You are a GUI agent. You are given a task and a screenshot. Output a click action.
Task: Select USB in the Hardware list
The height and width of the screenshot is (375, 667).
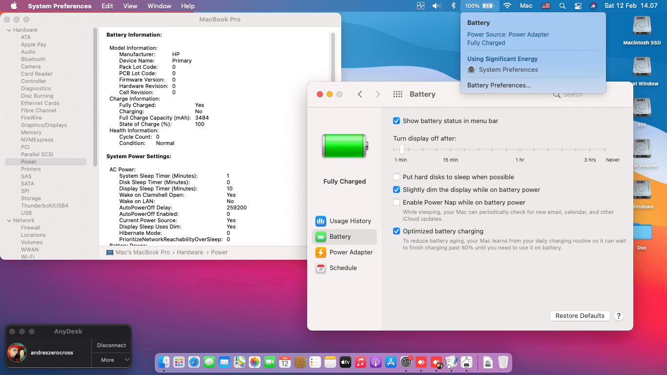26,213
